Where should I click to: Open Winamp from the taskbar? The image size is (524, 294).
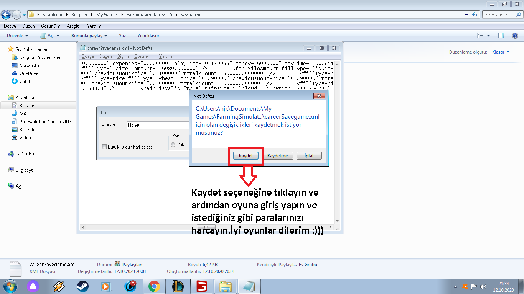tap(58, 286)
